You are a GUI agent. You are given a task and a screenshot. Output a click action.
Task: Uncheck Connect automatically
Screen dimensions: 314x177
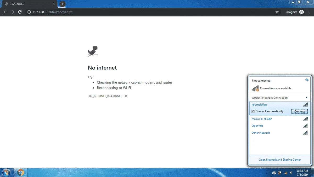tap(253, 111)
